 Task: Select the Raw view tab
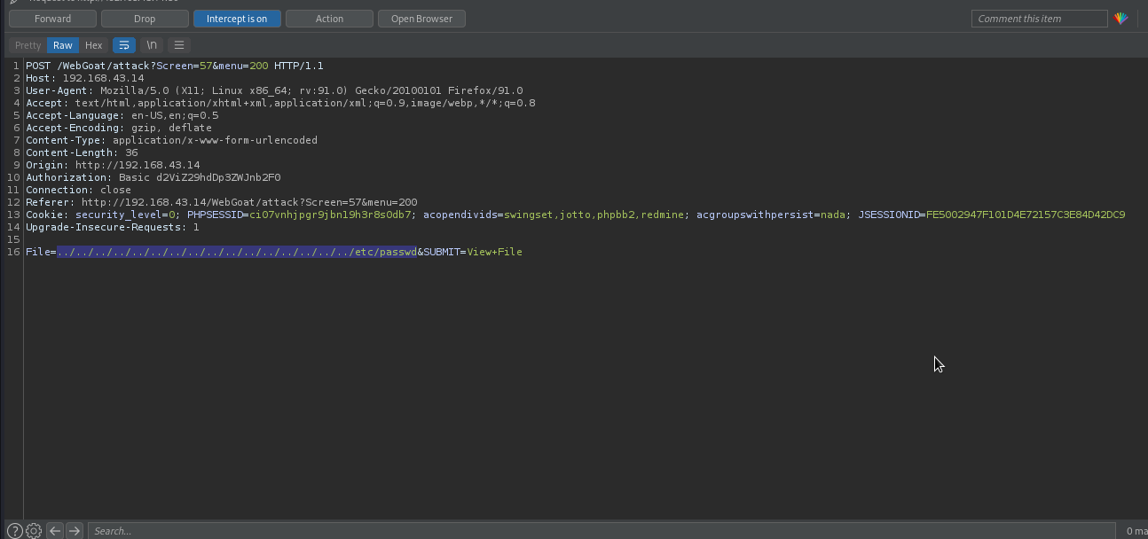(x=62, y=45)
